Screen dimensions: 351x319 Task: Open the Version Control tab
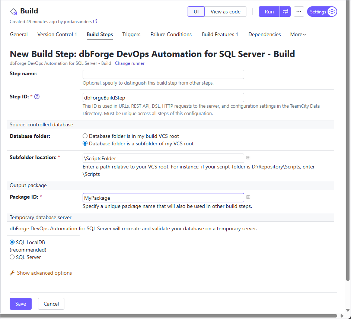click(x=57, y=35)
